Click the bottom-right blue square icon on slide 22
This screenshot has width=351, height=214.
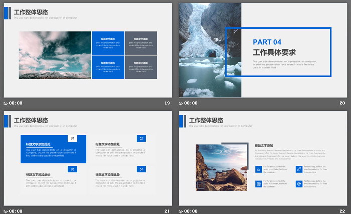click(x=299, y=184)
